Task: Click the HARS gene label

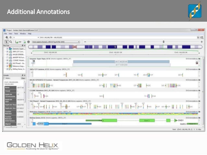Action: 183,124
